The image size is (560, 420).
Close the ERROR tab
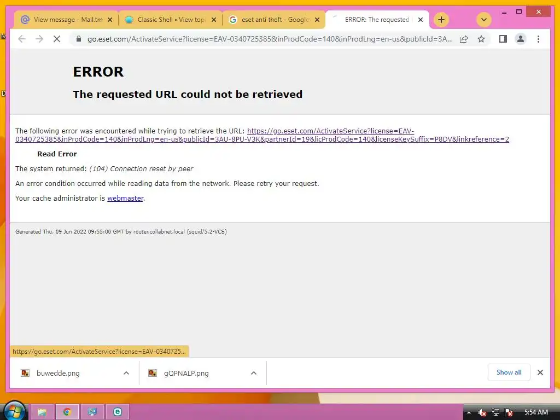click(421, 20)
